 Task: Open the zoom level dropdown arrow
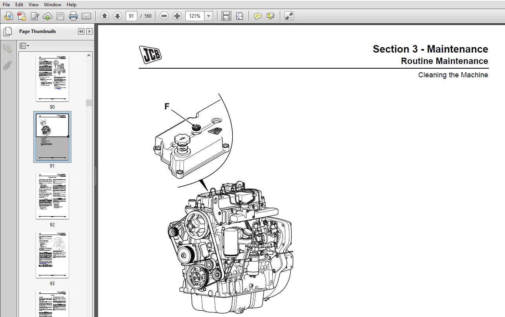[x=209, y=16]
